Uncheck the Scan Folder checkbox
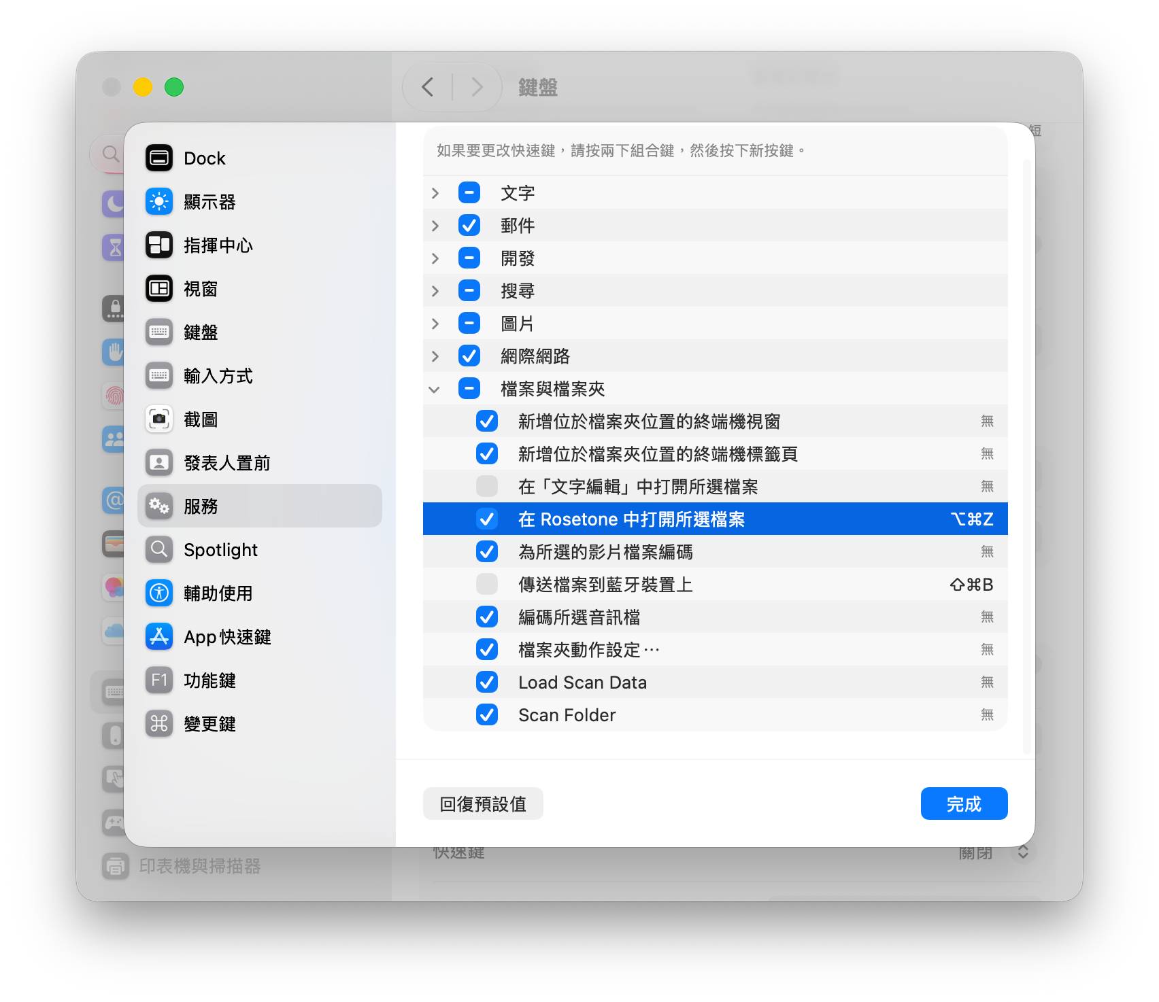The height and width of the screenshot is (1002, 1159). [x=487, y=714]
